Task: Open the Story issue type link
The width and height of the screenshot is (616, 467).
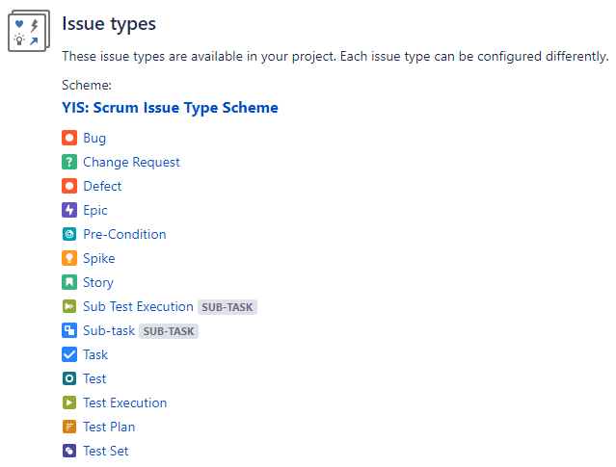Action: pyautogui.click(x=98, y=282)
